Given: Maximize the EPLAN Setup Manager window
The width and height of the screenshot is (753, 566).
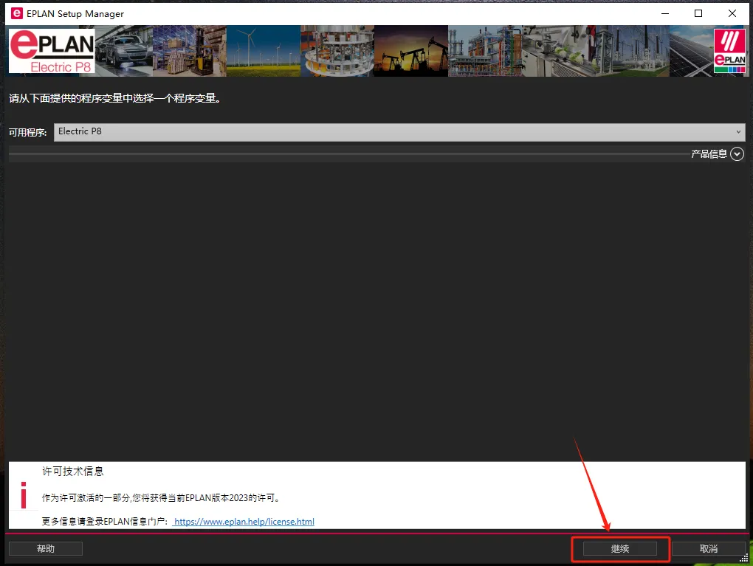Looking at the screenshot, I should coord(698,13).
